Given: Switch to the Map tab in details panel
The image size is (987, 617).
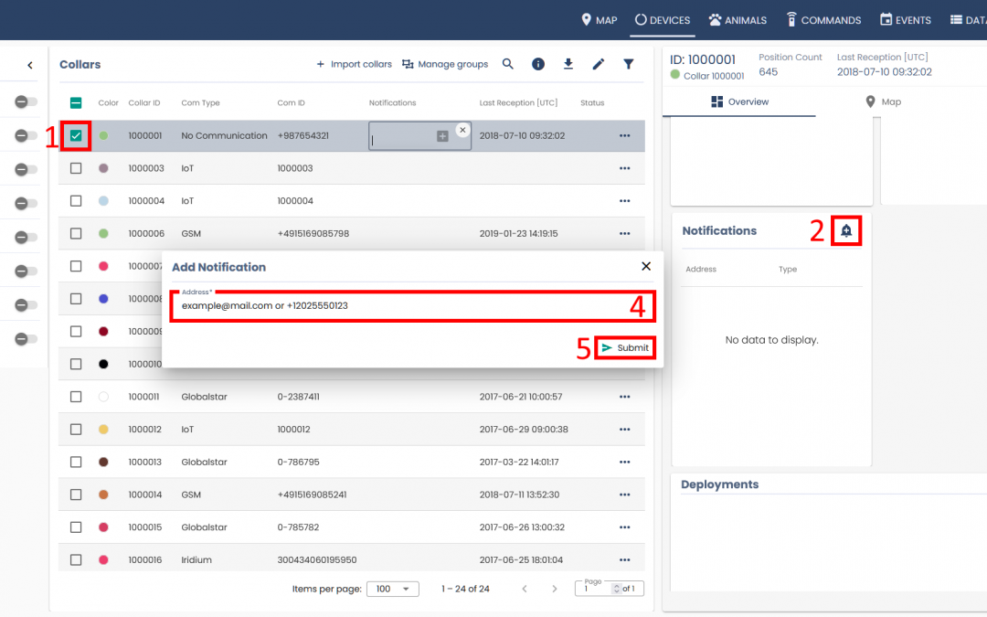Looking at the screenshot, I should point(883,101).
